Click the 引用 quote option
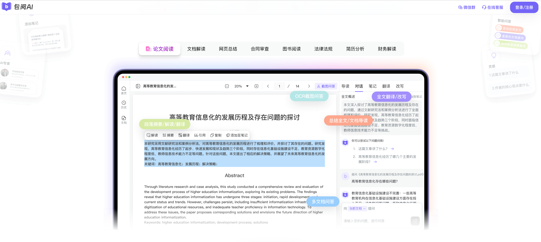 pos(200,135)
